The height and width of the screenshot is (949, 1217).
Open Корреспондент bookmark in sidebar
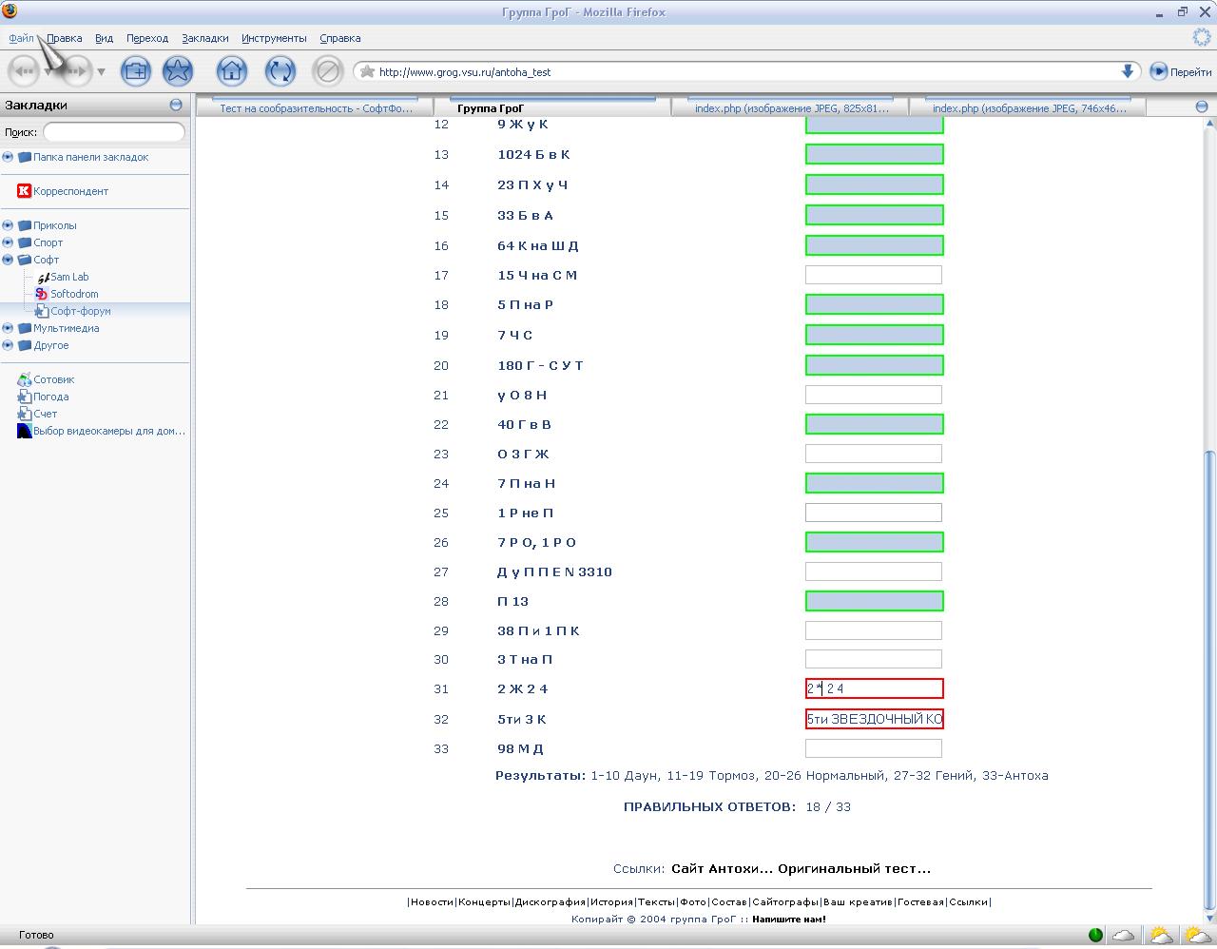(70, 191)
